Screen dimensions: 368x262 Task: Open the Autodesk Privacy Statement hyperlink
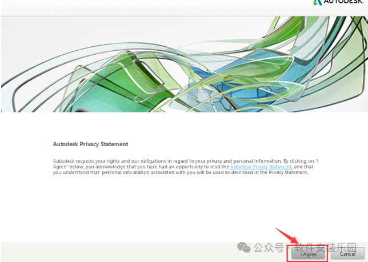point(261,167)
